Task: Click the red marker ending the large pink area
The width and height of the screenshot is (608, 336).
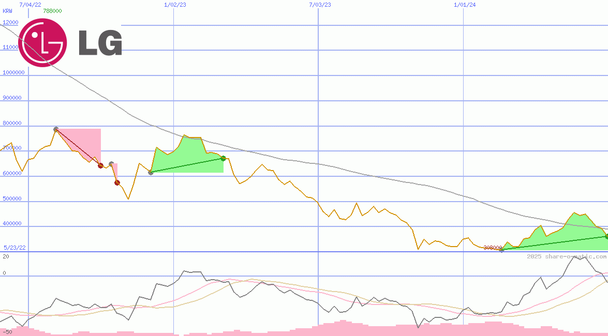Action: [x=101, y=165]
